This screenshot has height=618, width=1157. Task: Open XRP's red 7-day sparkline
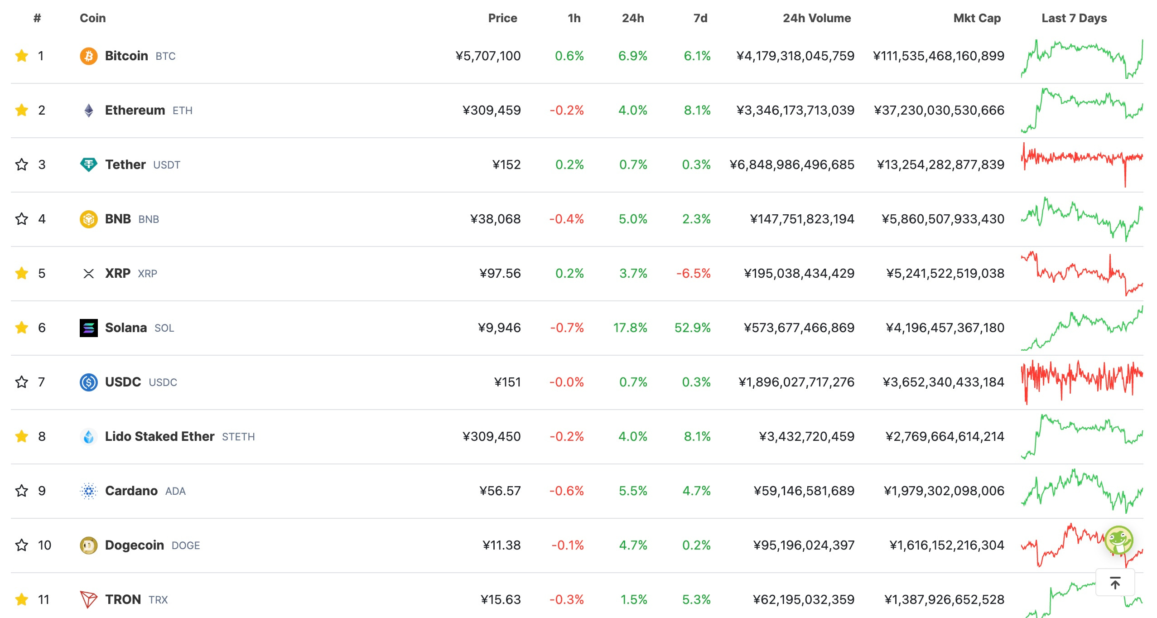coord(1082,273)
